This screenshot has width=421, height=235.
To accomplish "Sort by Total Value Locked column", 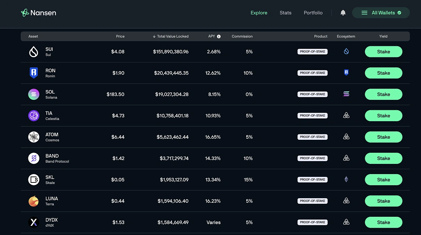I will (x=171, y=36).
